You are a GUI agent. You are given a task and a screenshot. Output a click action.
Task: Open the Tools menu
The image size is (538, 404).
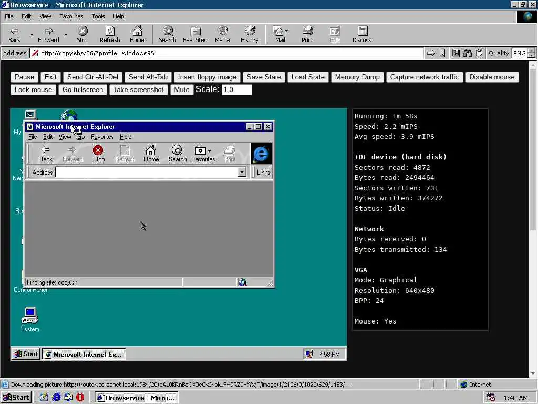tap(98, 16)
